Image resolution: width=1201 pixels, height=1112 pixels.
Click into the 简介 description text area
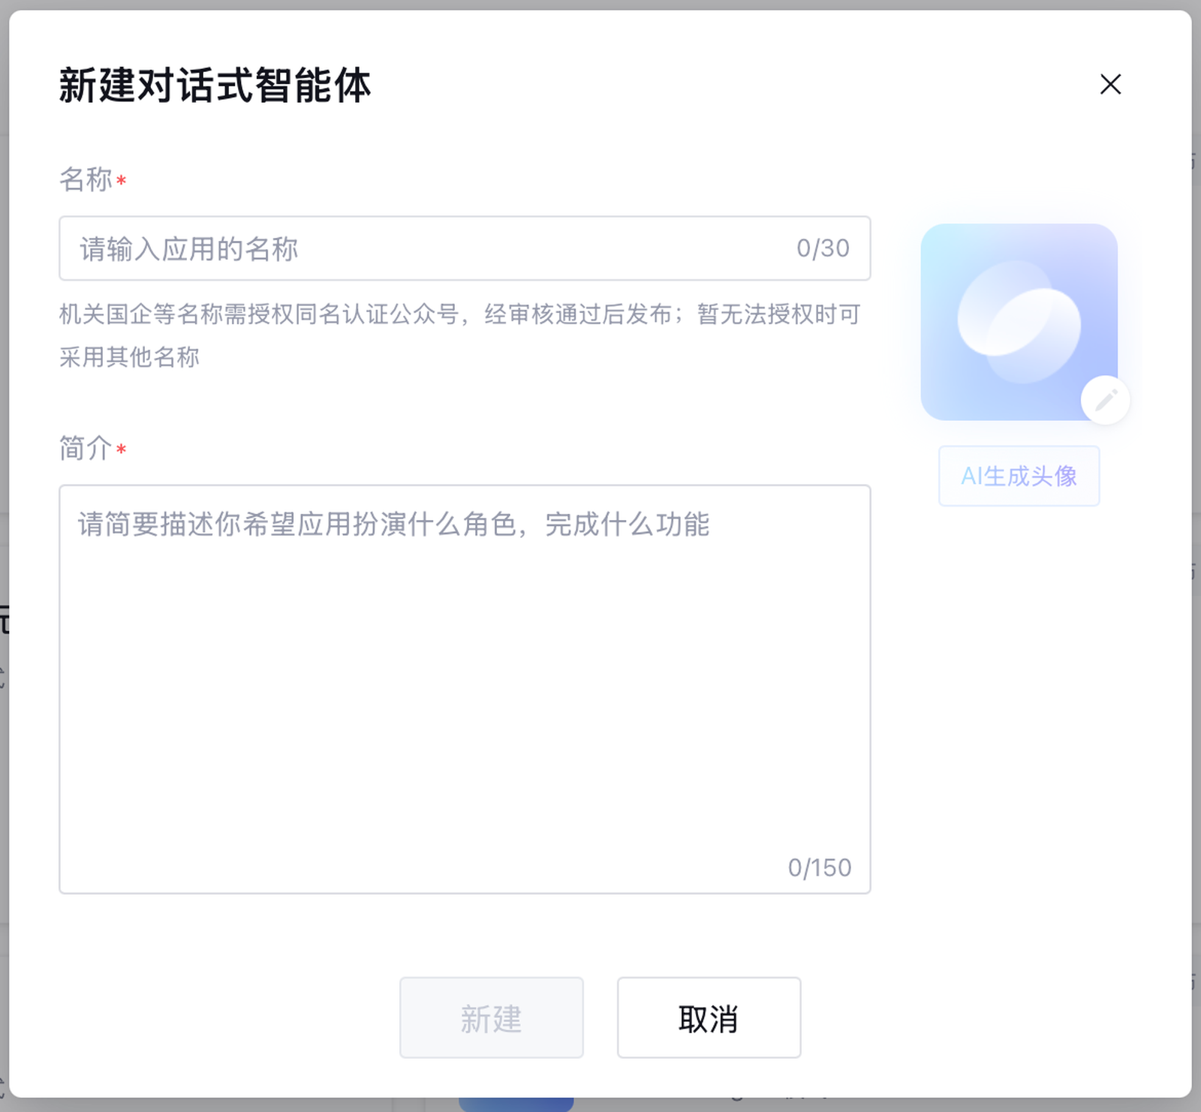pos(464,689)
